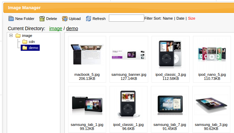The height and width of the screenshot is (133, 234).
Task: Click the New Folder icon
Action: [11, 19]
